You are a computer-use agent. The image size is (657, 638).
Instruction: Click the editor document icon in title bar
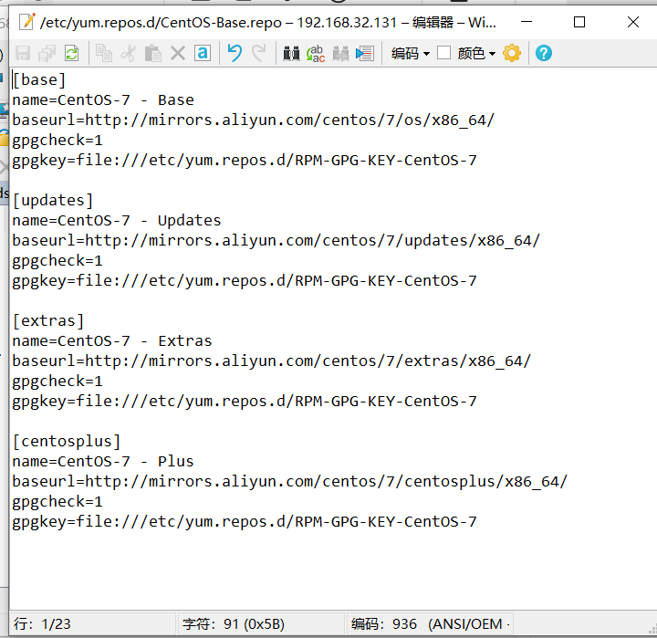(27, 22)
